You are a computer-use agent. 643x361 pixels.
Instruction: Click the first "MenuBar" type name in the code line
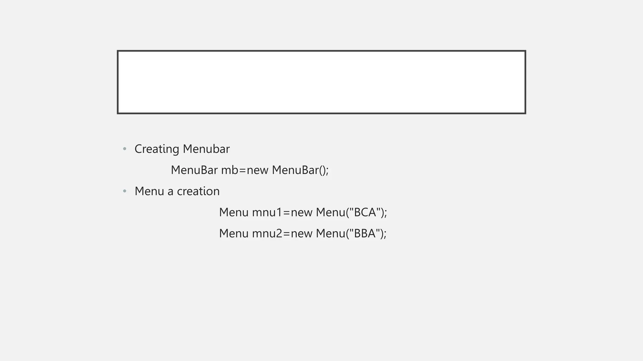point(194,170)
